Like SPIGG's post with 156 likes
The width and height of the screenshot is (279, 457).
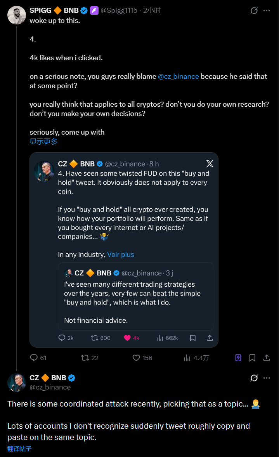(x=136, y=358)
